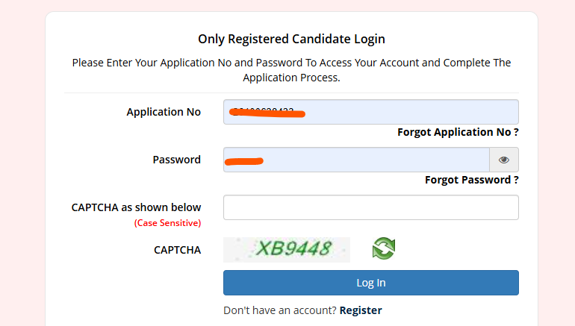This screenshot has height=326, width=575.
Task: Click the Application No label
Action: tap(164, 112)
